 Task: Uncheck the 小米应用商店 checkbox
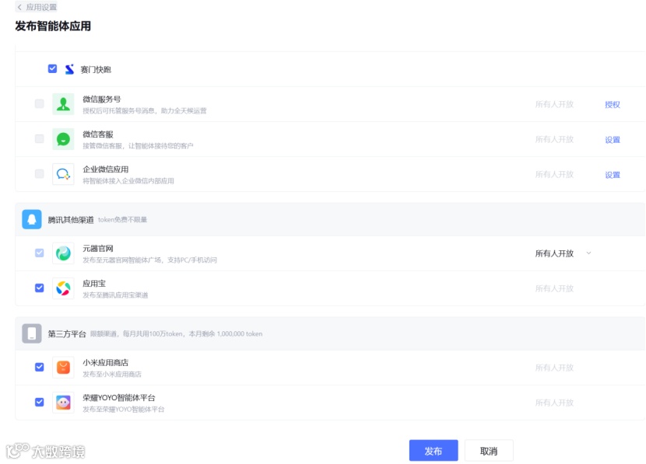(40, 367)
